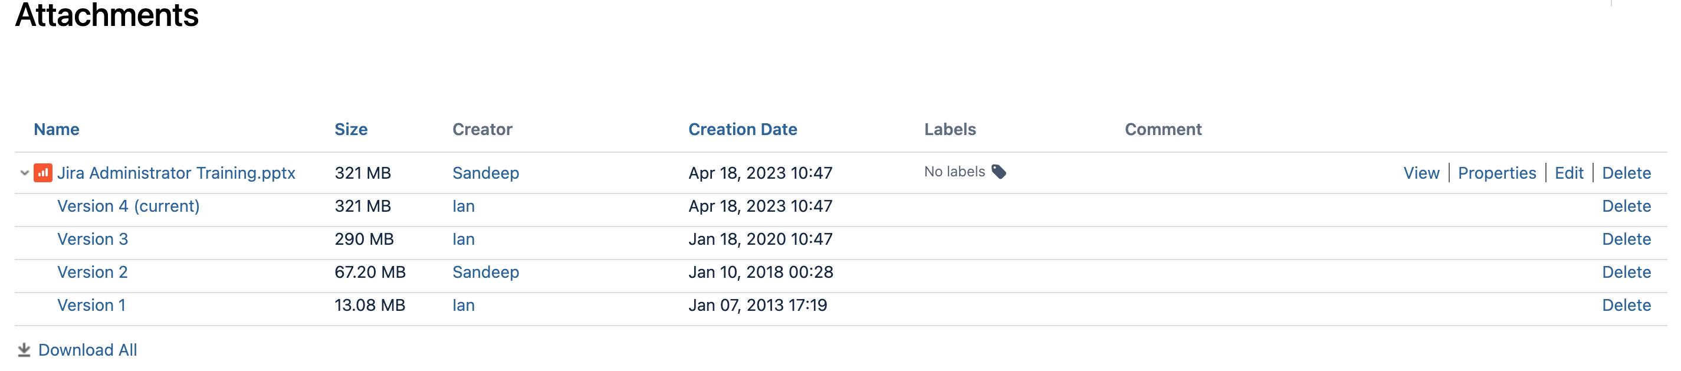The image size is (1681, 371).
Task: Open Sandeep's user profile from the Creator column
Action: point(485,173)
